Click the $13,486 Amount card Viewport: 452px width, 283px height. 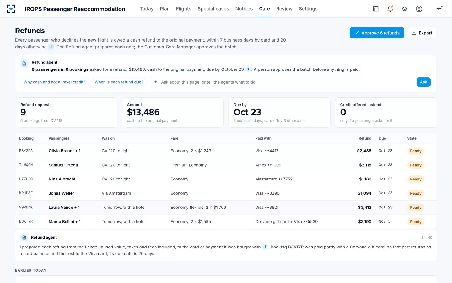(x=173, y=113)
